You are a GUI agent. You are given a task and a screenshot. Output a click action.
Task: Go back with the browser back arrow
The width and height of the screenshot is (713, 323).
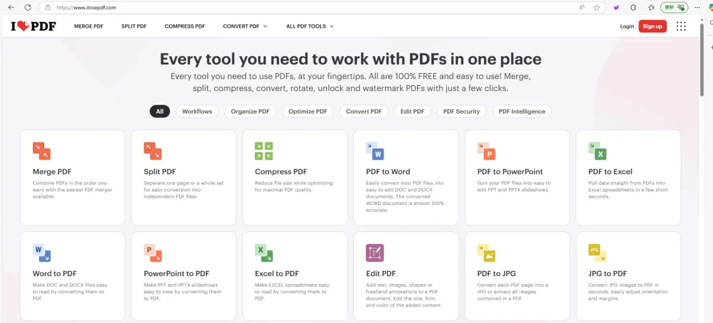(x=11, y=7)
